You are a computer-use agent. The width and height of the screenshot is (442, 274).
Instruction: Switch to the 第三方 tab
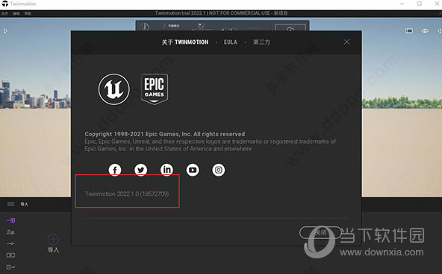[261, 42]
